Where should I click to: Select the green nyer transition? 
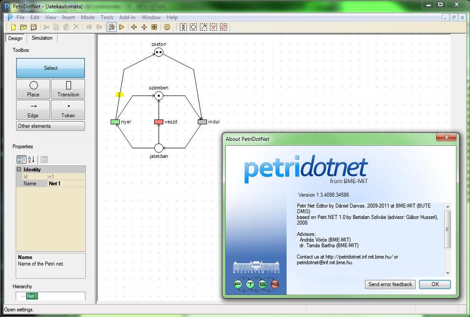click(x=115, y=122)
